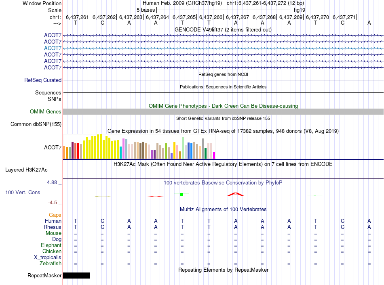Select the Dog alignment row label
The image size is (384, 285).
57,239
